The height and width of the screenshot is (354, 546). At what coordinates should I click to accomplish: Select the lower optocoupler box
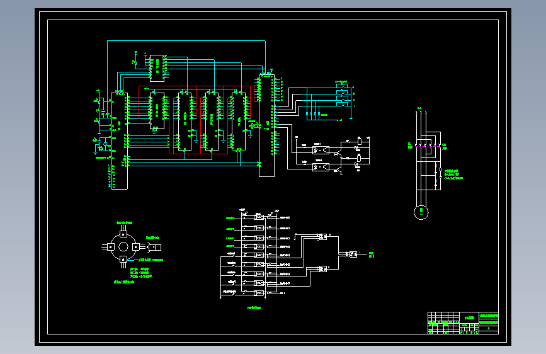coord(321,167)
